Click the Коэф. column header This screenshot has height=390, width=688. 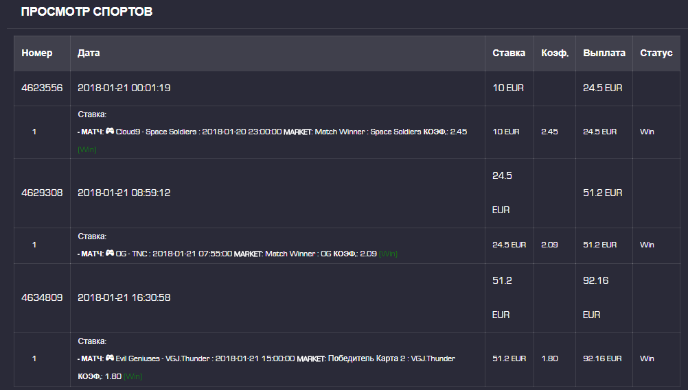click(x=555, y=53)
